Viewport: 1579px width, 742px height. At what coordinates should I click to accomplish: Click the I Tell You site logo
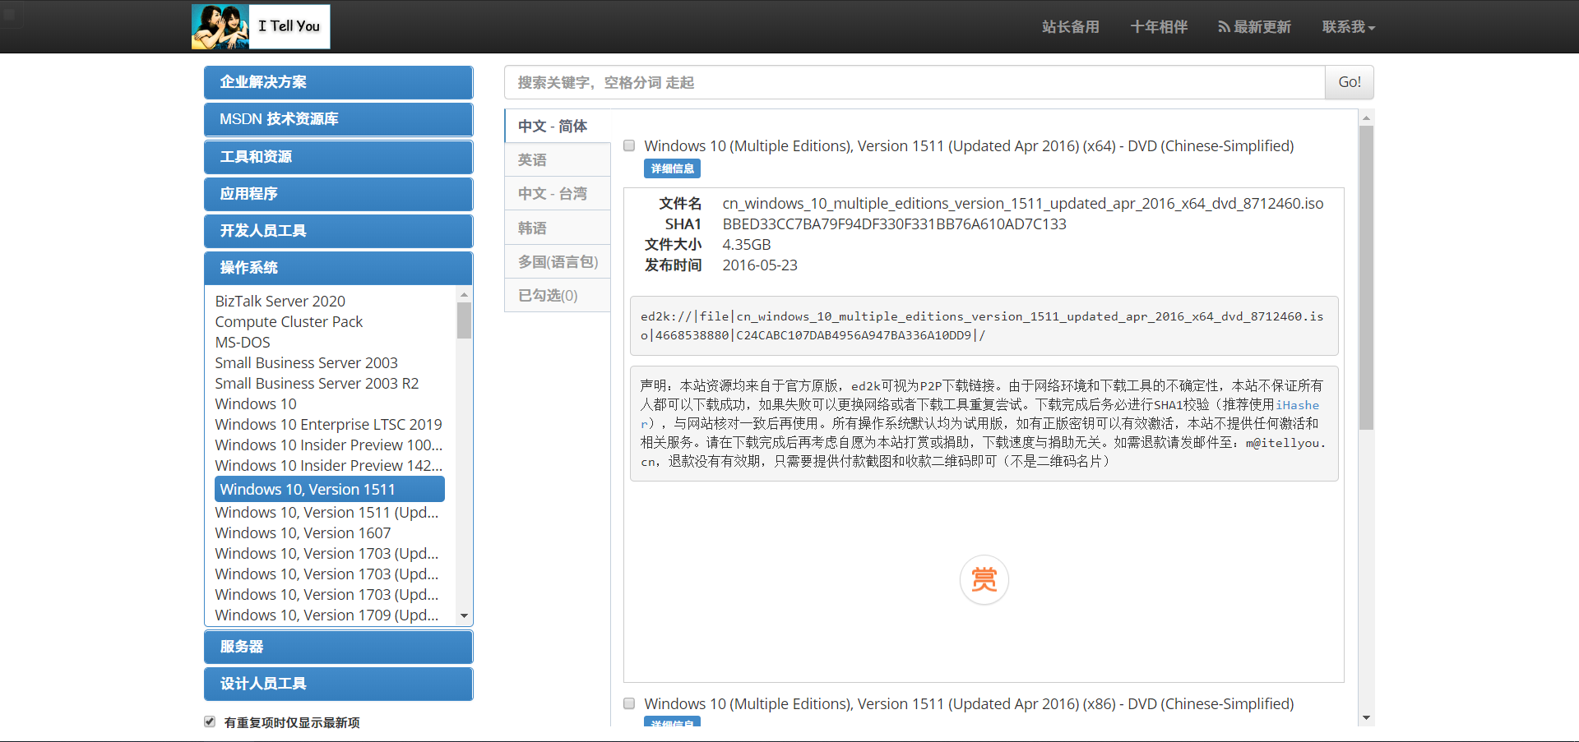(x=261, y=26)
